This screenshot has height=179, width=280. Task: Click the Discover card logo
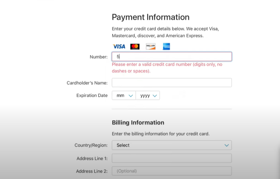(151, 47)
